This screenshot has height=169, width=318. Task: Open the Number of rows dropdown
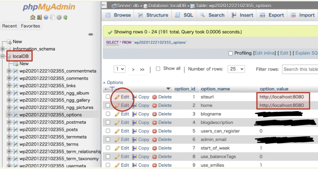236,69
